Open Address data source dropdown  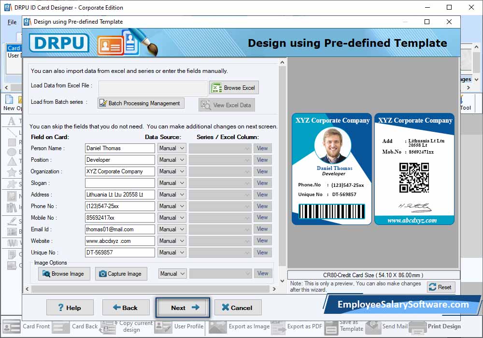pyautogui.click(x=171, y=195)
